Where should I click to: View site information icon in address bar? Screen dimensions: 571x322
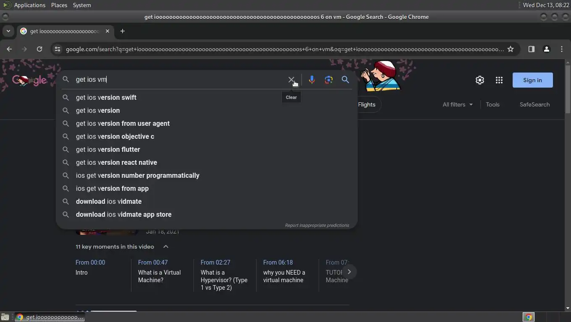click(58, 49)
